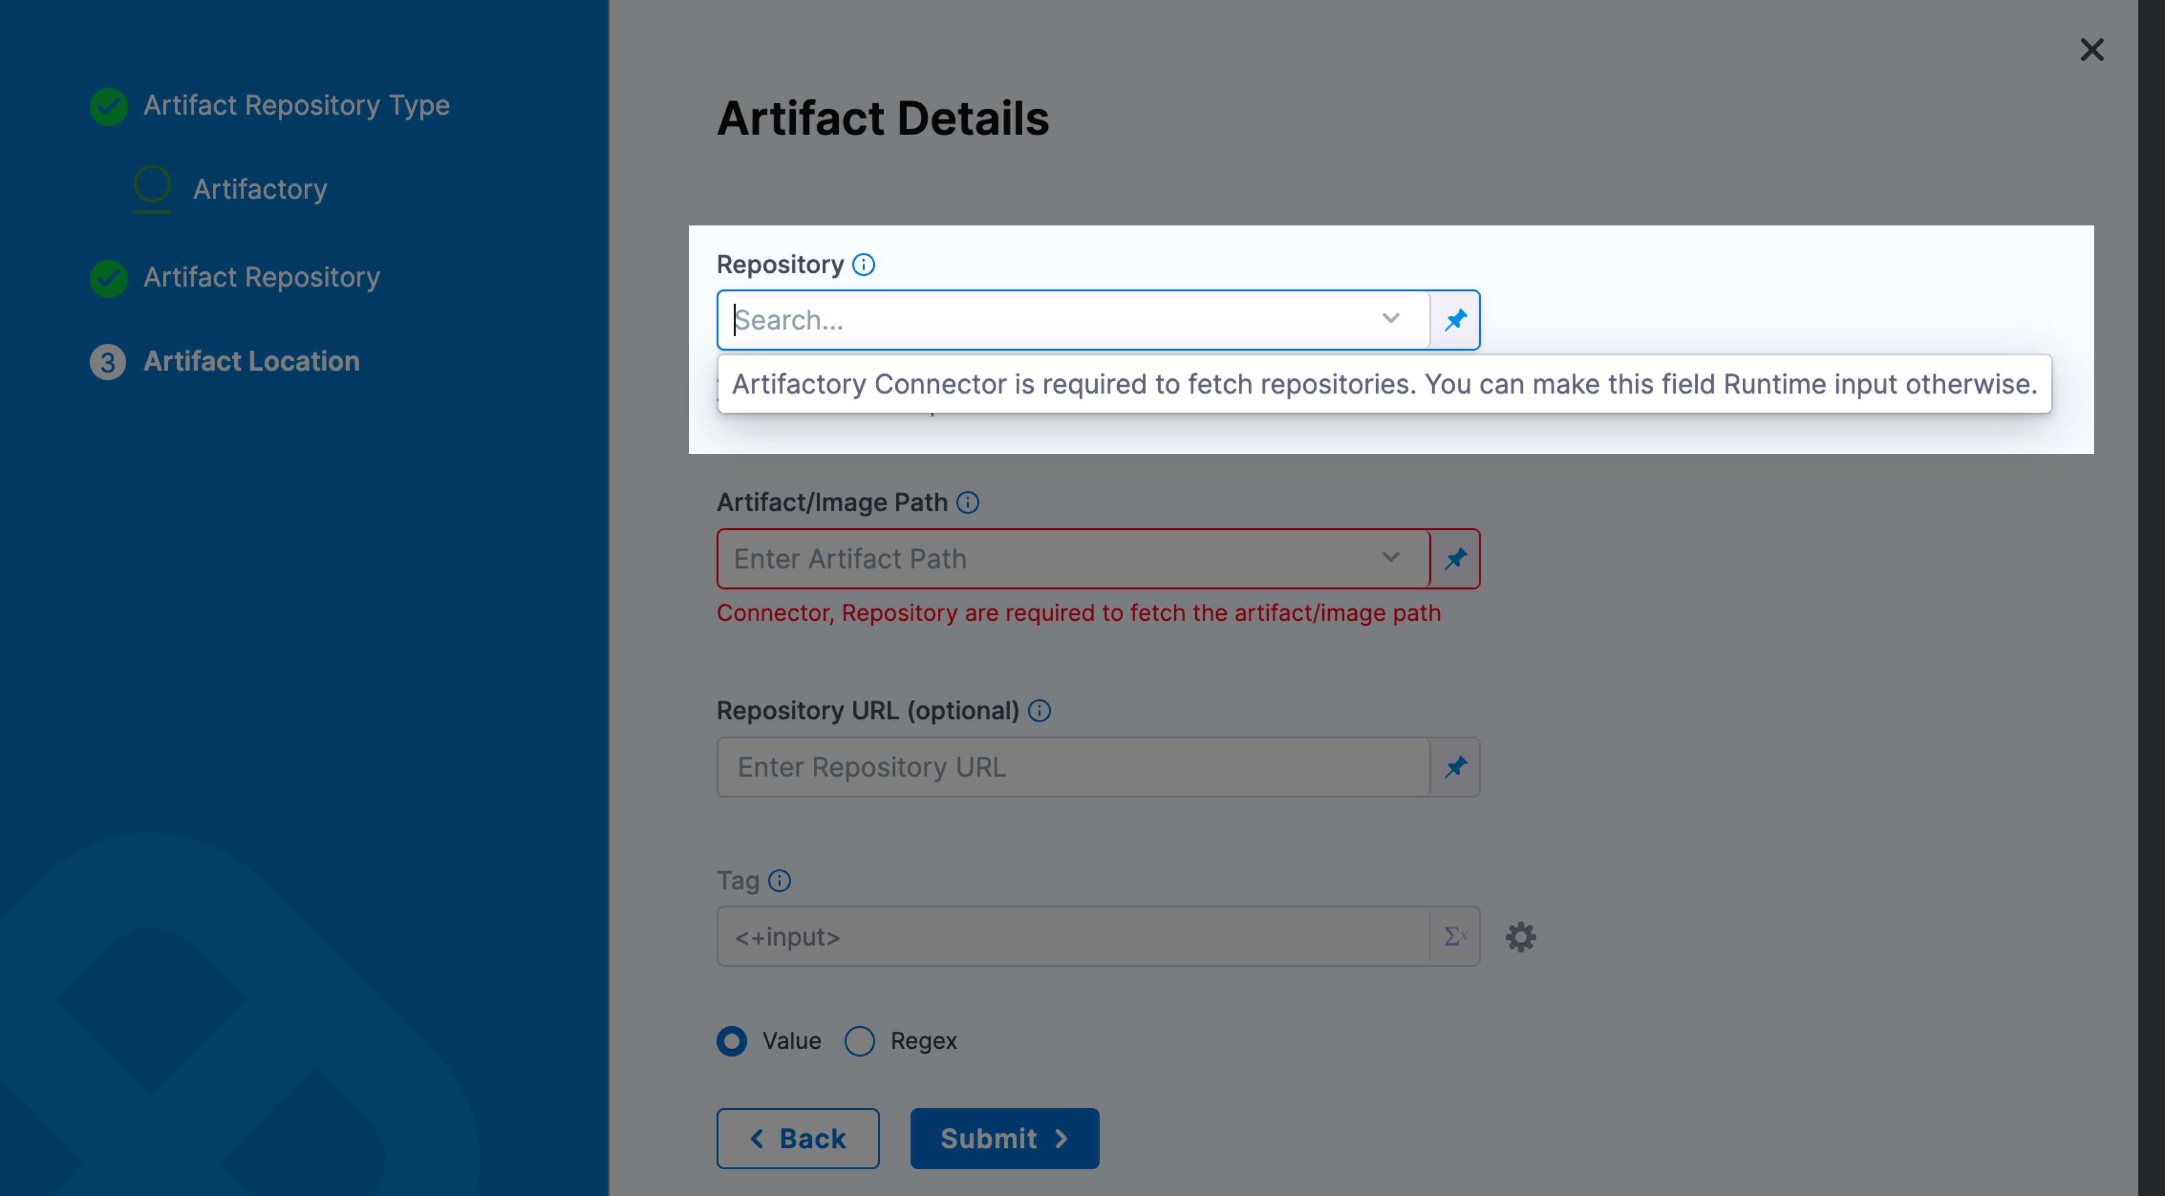The height and width of the screenshot is (1196, 2165).
Task: Click the expression icon in Tag field
Action: click(x=1455, y=936)
